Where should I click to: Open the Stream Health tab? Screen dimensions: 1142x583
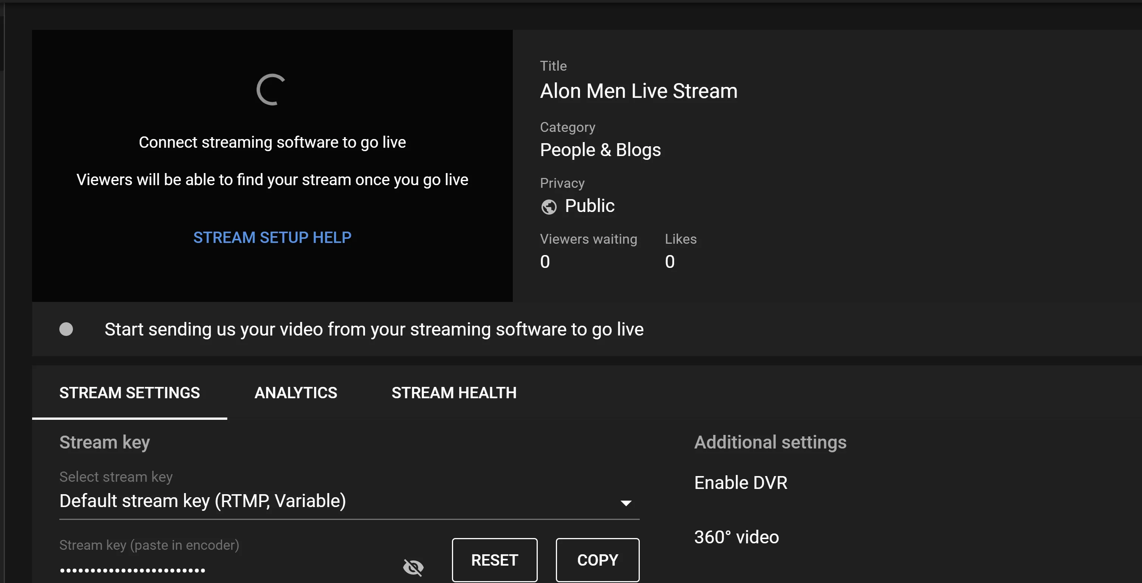(454, 393)
